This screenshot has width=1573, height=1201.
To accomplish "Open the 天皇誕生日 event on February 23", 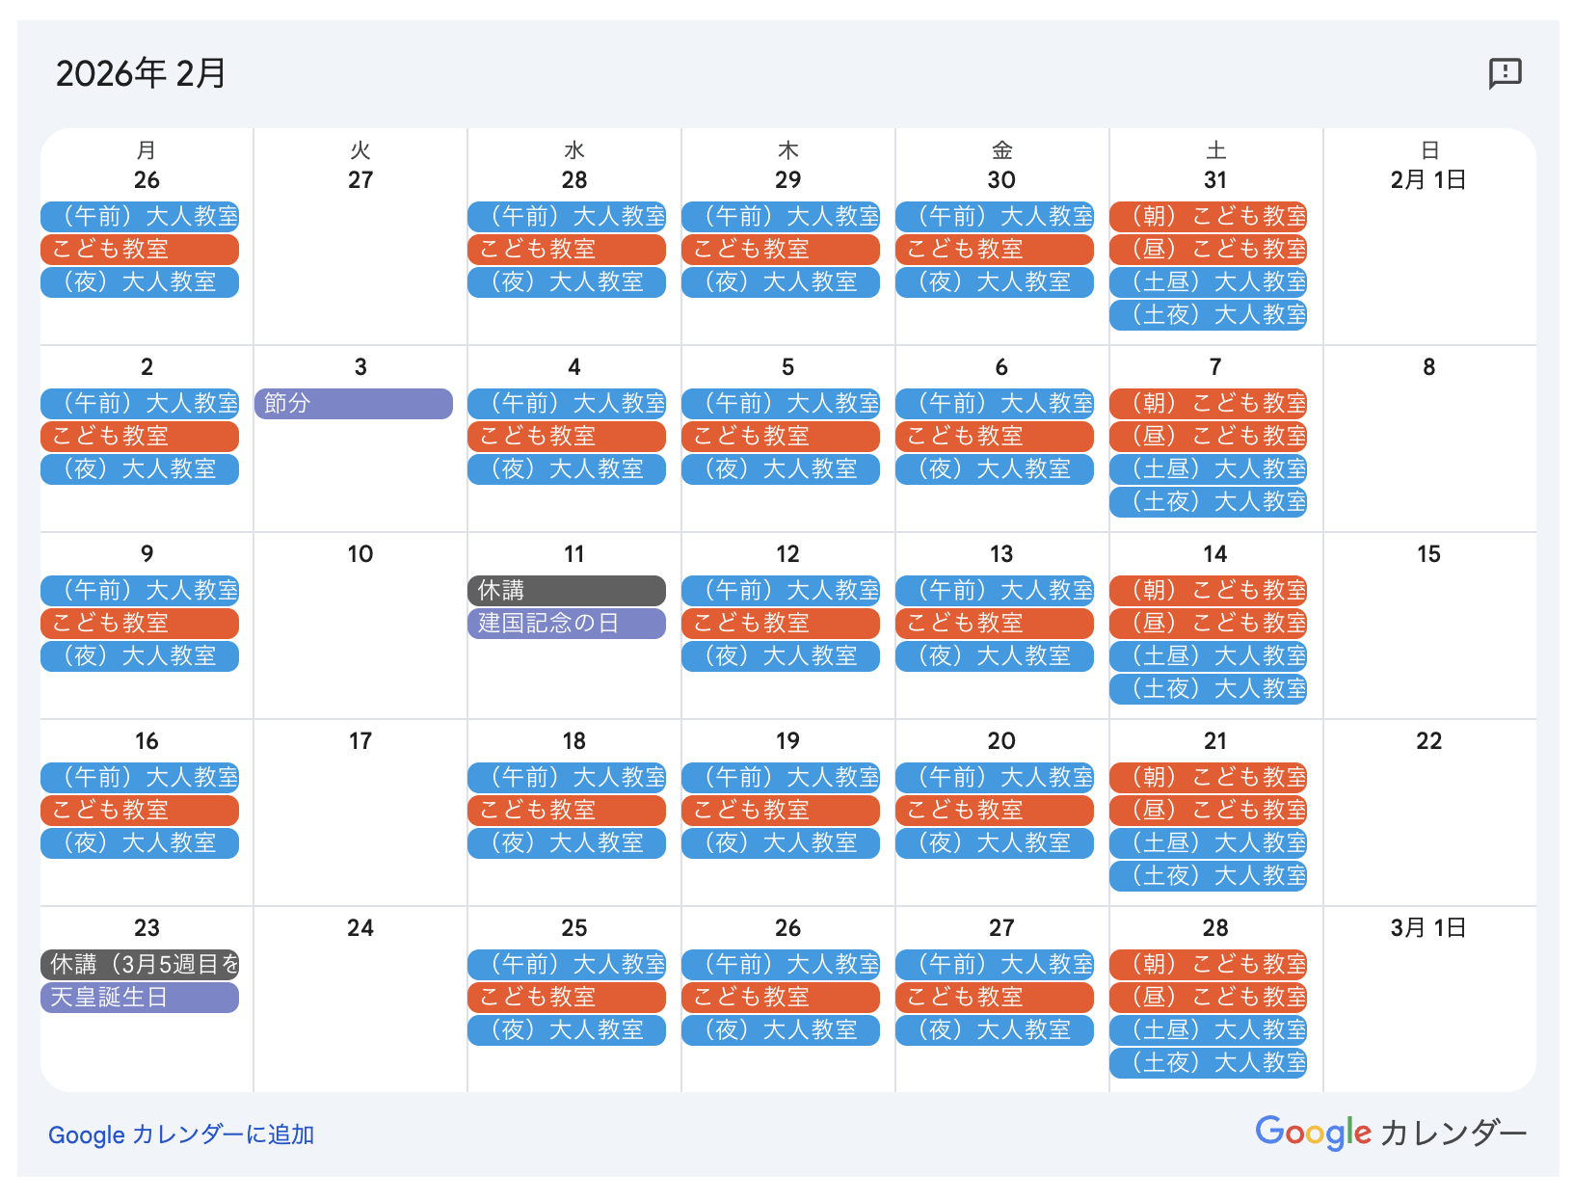I will point(140,998).
